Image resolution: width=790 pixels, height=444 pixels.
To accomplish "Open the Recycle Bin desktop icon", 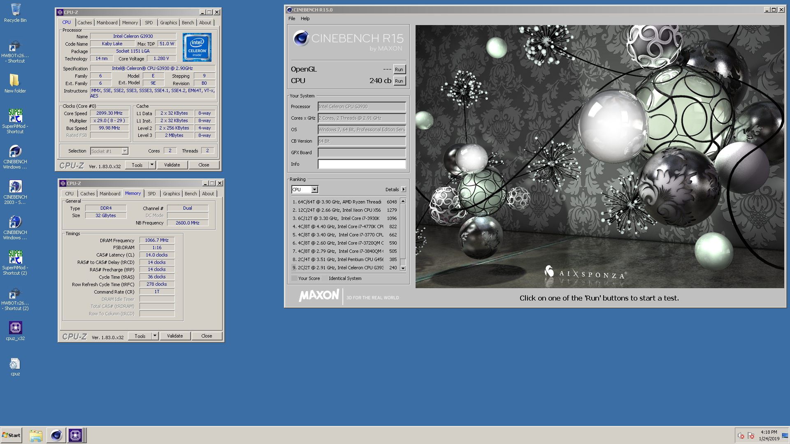I will pos(15,12).
